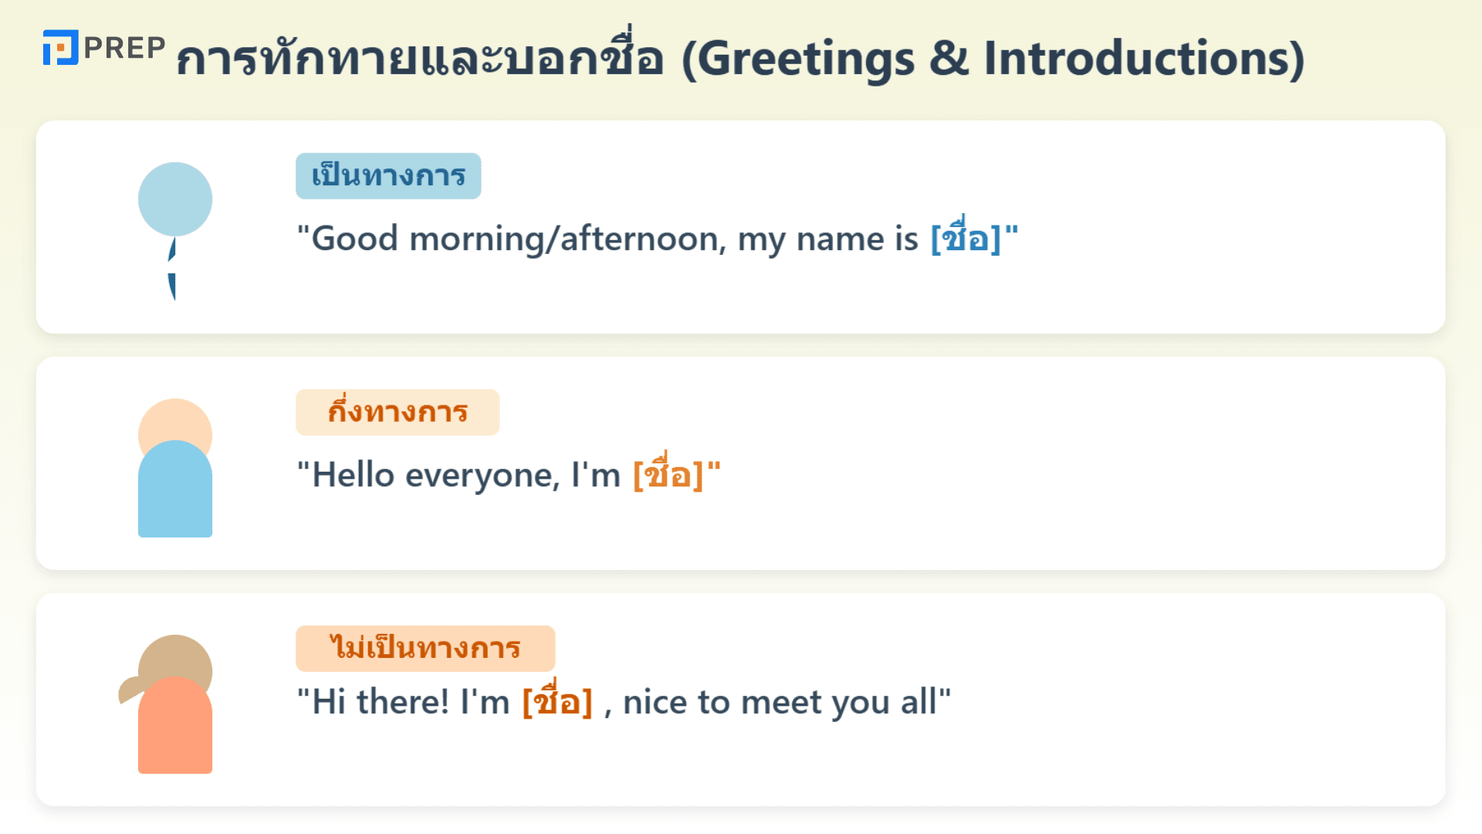
Task: Click the casual avatar's orange body
Action: coord(175,730)
